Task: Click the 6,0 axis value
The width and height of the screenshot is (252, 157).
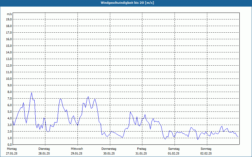Action: 9,105
